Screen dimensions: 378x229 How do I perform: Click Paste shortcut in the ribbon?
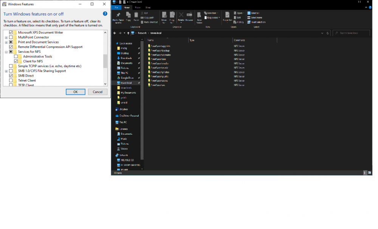click(149, 22)
